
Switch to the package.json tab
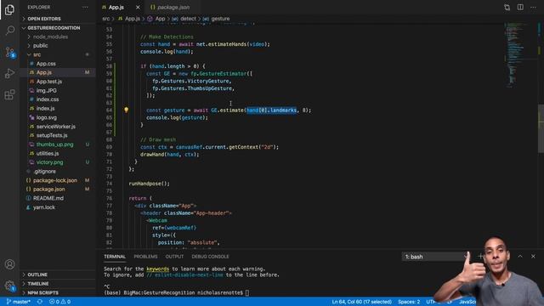click(173, 8)
